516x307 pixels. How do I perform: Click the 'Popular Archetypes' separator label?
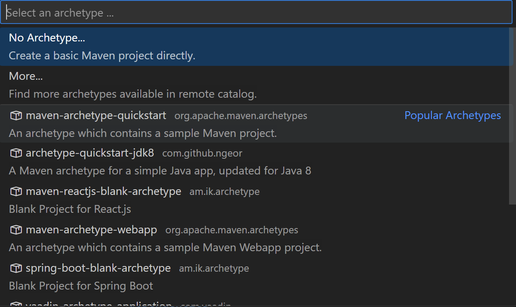pyautogui.click(x=452, y=115)
